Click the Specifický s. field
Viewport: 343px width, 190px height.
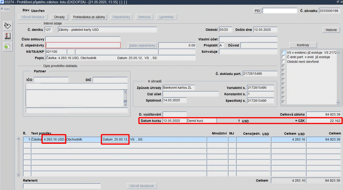click(x=260, y=101)
